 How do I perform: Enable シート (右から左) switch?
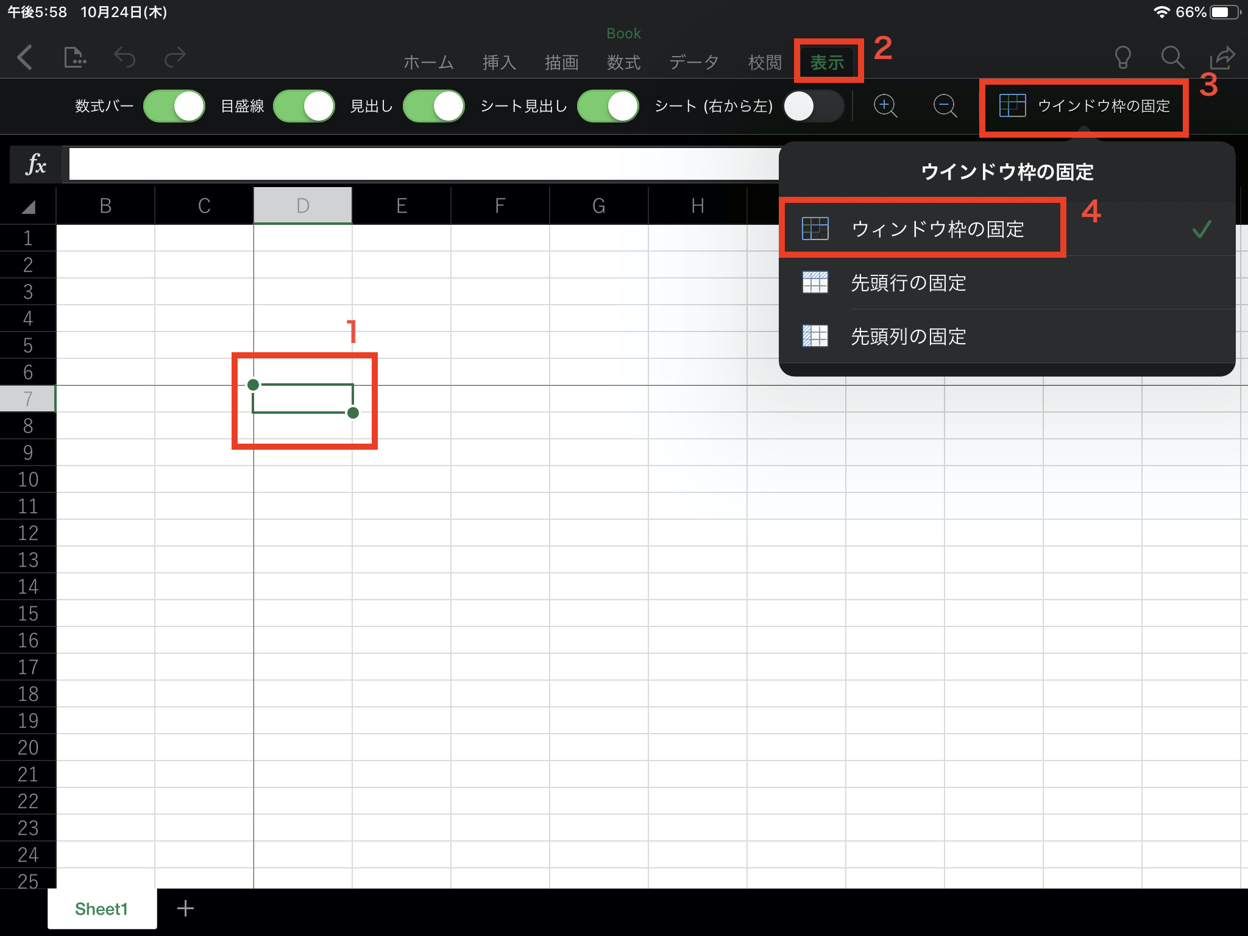click(x=814, y=107)
